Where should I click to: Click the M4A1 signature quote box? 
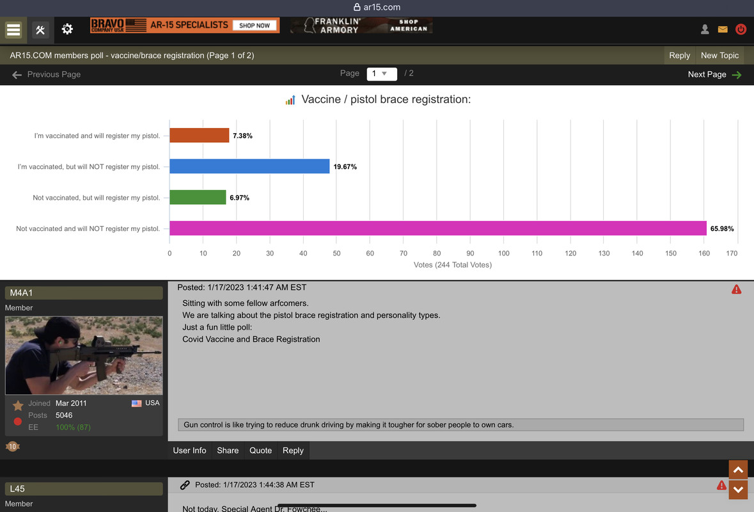pyautogui.click(x=460, y=424)
